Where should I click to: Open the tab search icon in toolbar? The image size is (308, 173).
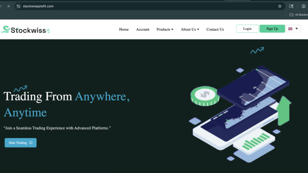[x=291, y=6]
